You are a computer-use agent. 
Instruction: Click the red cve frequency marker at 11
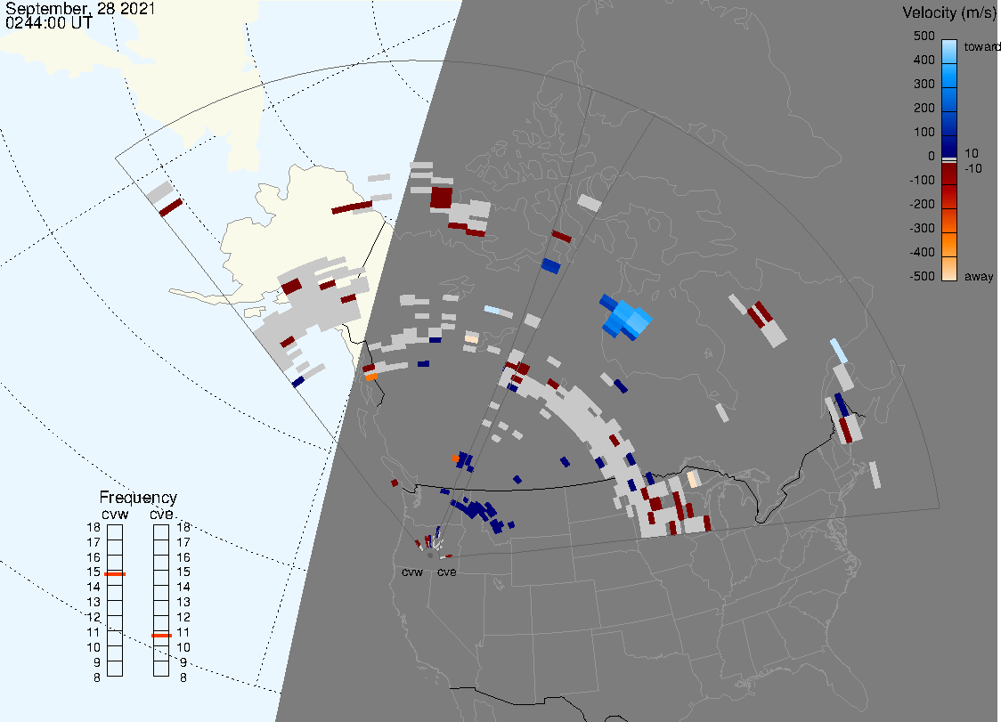pyautogui.click(x=161, y=636)
